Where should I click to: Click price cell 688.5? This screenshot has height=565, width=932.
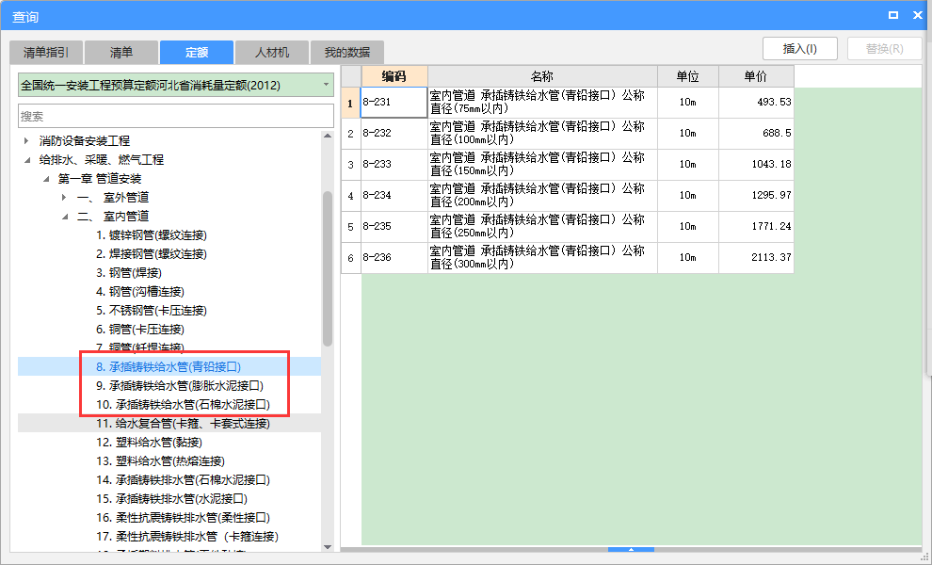[756, 133]
